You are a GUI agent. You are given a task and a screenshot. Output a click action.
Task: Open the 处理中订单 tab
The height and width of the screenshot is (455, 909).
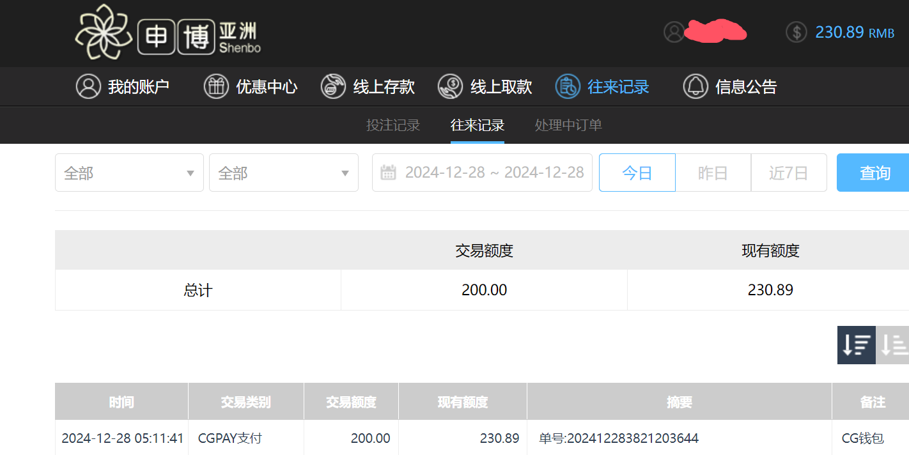pyautogui.click(x=568, y=125)
